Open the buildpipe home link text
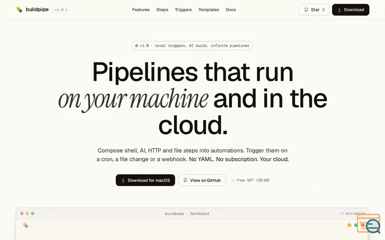 tap(37, 10)
